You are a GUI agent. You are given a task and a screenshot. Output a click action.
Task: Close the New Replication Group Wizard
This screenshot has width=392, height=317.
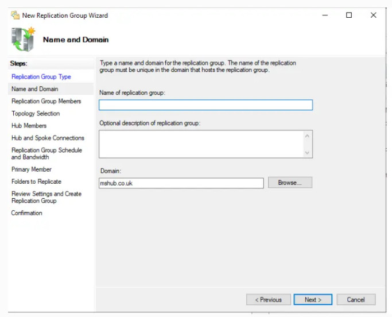tap(373, 16)
